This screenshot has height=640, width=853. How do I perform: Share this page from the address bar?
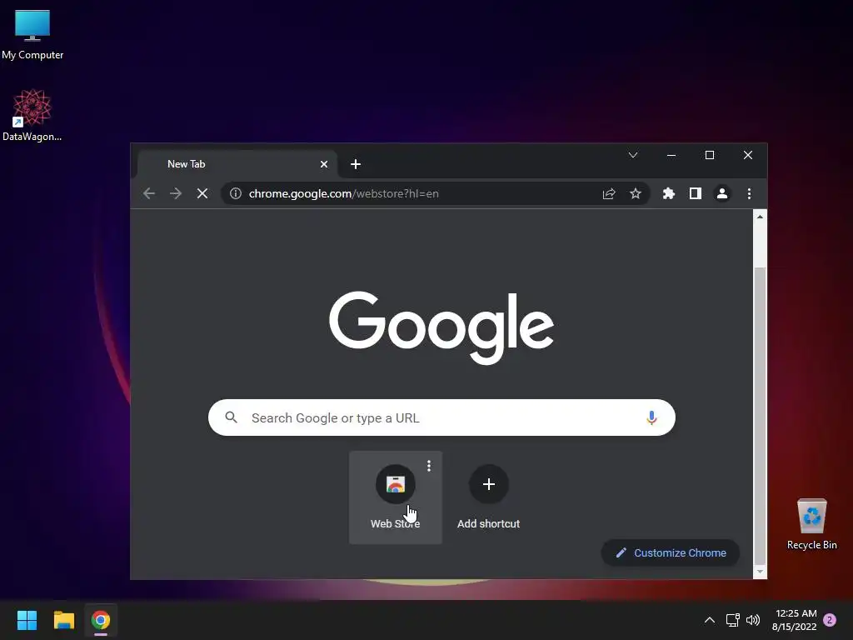[609, 193]
